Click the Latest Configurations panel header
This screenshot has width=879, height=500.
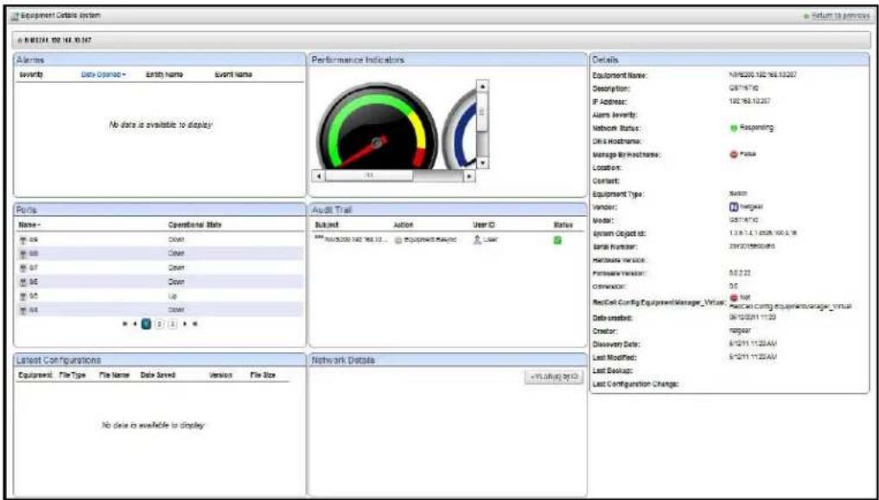160,360
